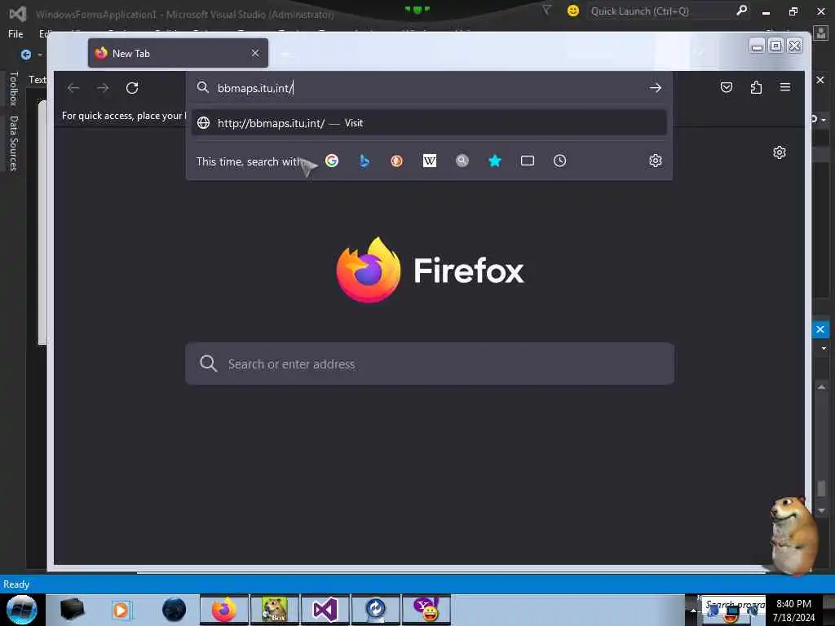Click the address bar containing bbmaps.itu.int/
Image resolution: width=835 pixels, height=626 pixels.
[429, 88]
